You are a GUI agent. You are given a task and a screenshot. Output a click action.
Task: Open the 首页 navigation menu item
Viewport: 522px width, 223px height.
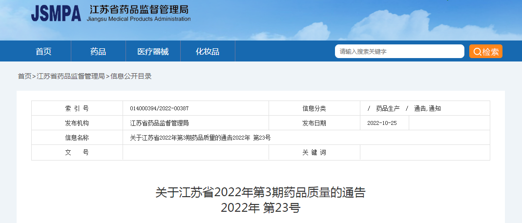pyautogui.click(x=43, y=51)
